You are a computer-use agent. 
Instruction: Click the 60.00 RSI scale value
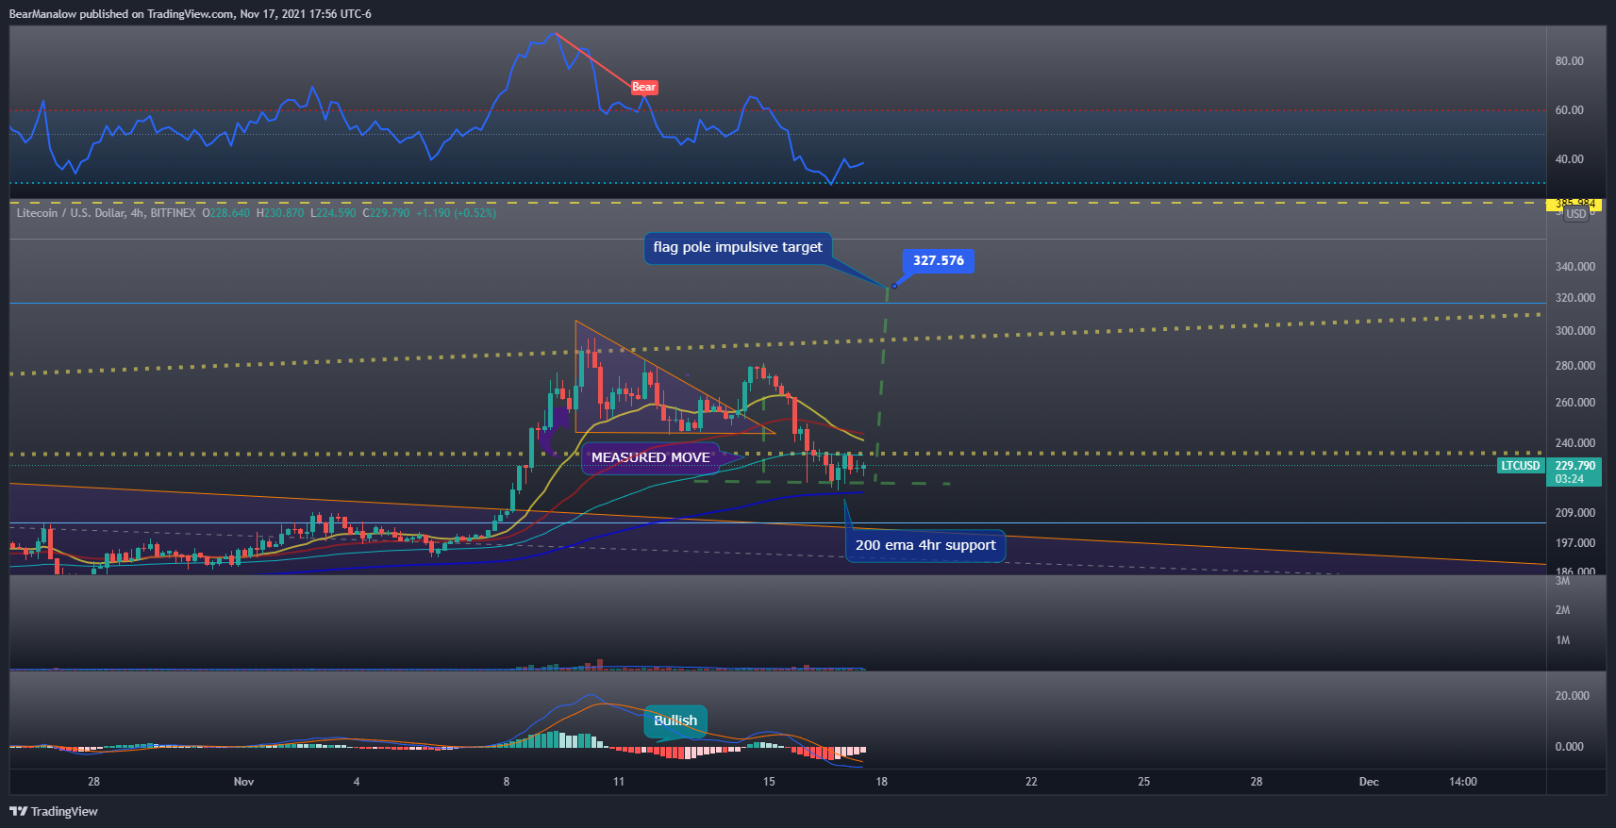click(1570, 110)
